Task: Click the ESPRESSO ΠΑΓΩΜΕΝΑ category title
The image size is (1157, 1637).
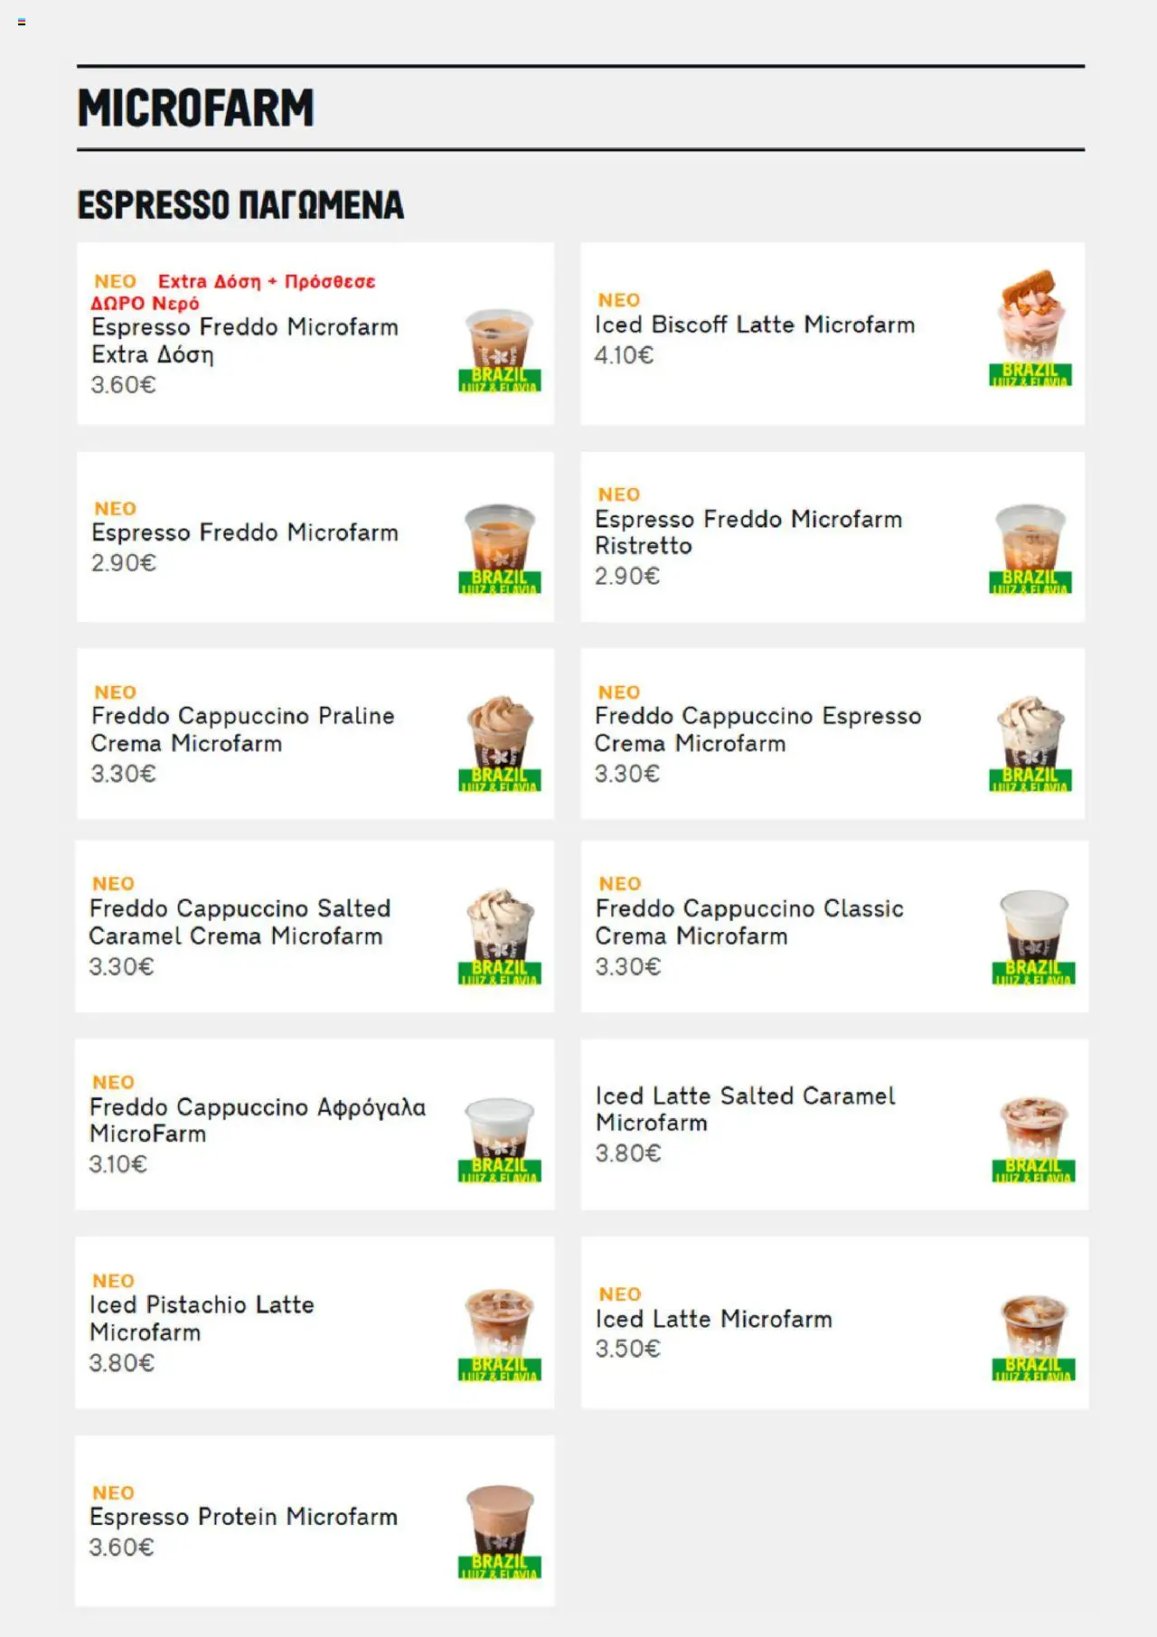Action: 240,205
